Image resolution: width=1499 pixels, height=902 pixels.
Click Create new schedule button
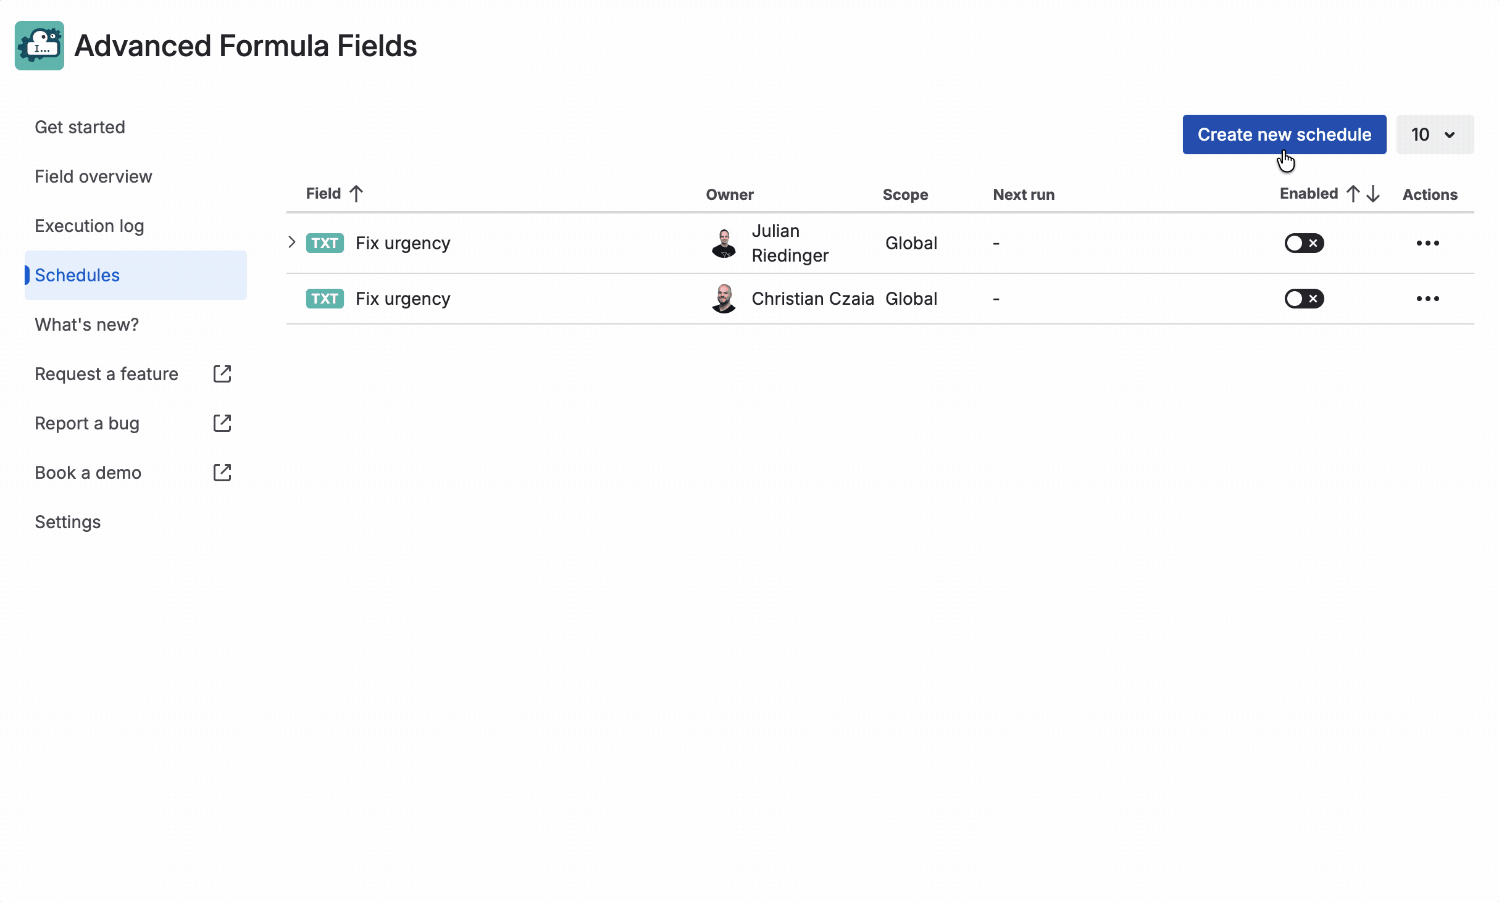coord(1284,134)
